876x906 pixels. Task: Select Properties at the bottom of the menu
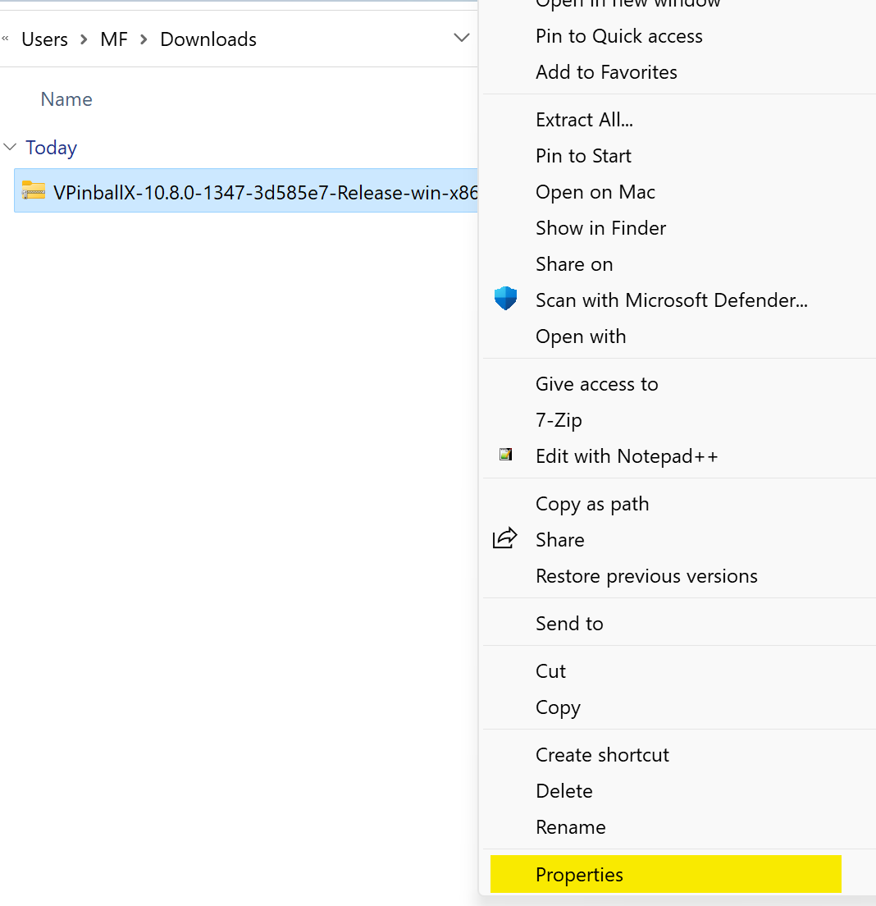[579, 874]
